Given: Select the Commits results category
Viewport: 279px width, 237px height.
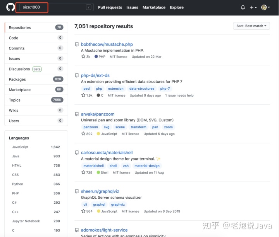Looking at the screenshot, I should click(x=36, y=48).
